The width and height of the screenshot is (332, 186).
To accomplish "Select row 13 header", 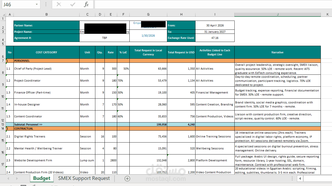I will (x=3, y=125).
